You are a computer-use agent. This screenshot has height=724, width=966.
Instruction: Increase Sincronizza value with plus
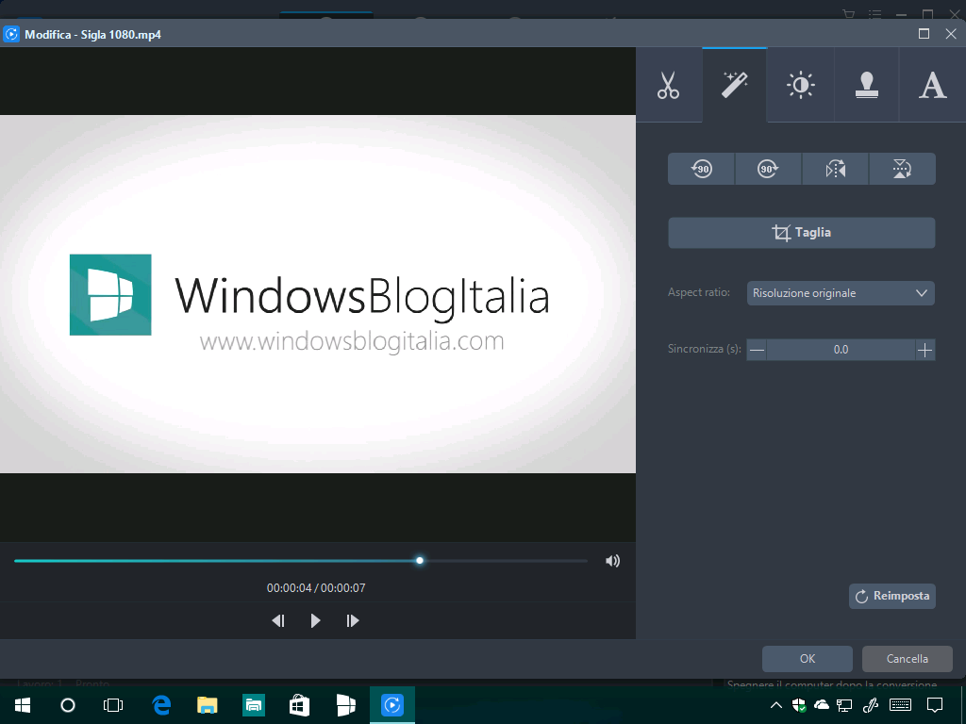[x=924, y=350]
